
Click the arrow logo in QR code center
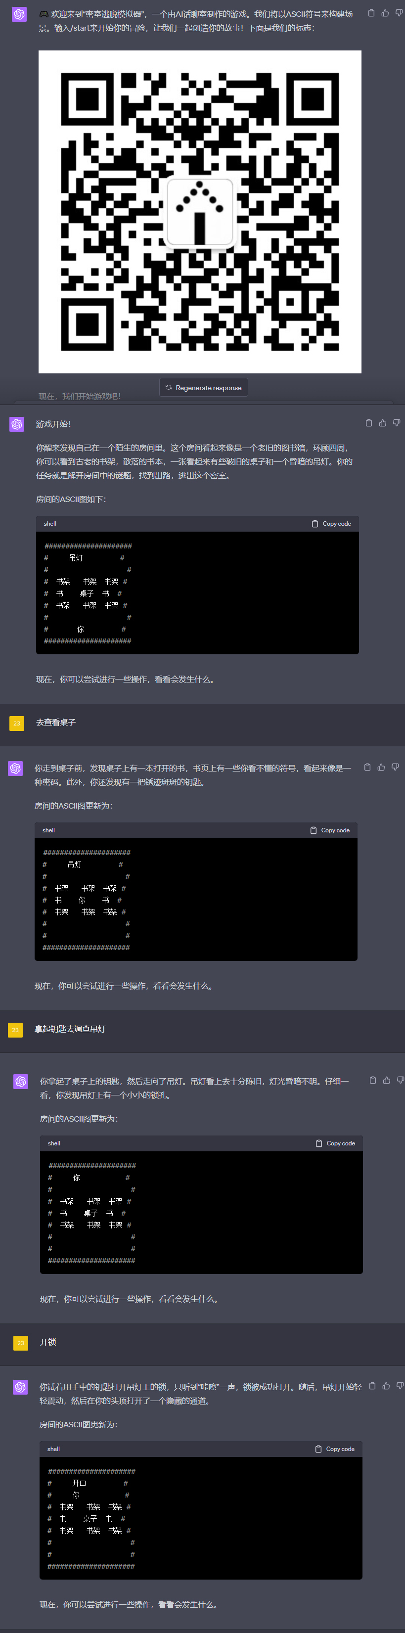point(200,212)
